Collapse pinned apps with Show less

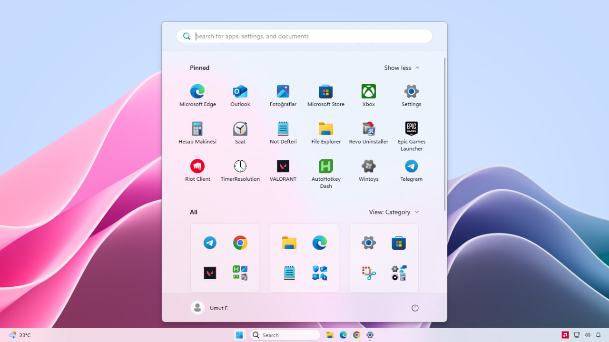pyautogui.click(x=402, y=68)
